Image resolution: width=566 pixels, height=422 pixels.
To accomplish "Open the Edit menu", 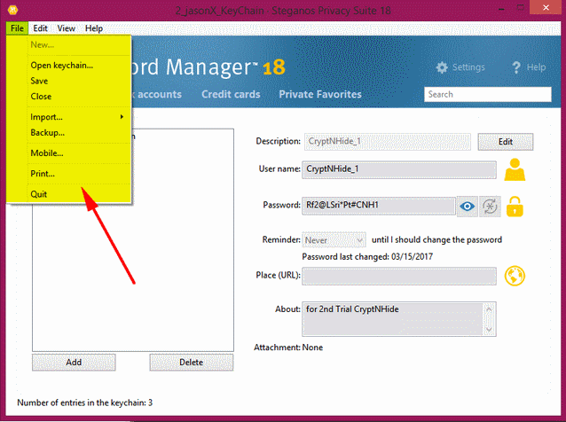I will point(40,28).
